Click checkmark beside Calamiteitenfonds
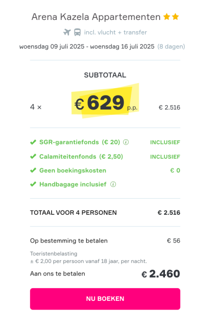 [33, 156]
